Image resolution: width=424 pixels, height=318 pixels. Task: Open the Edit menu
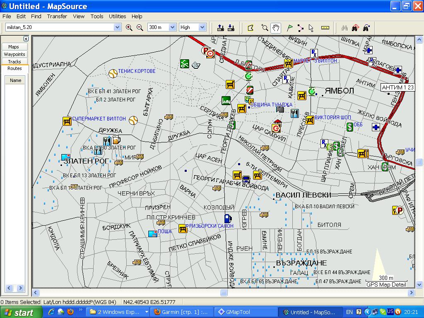[x=21, y=16]
